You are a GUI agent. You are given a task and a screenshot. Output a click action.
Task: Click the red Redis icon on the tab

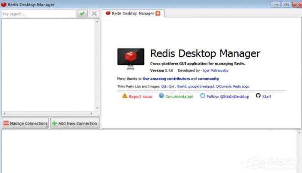click(x=108, y=13)
